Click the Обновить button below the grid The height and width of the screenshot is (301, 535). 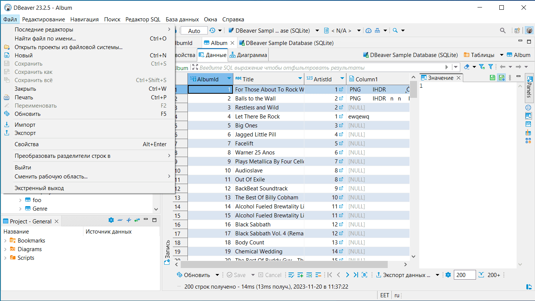pos(193,275)
